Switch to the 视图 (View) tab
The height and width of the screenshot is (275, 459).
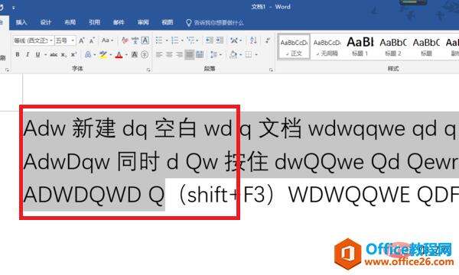[x=167, y=22]
